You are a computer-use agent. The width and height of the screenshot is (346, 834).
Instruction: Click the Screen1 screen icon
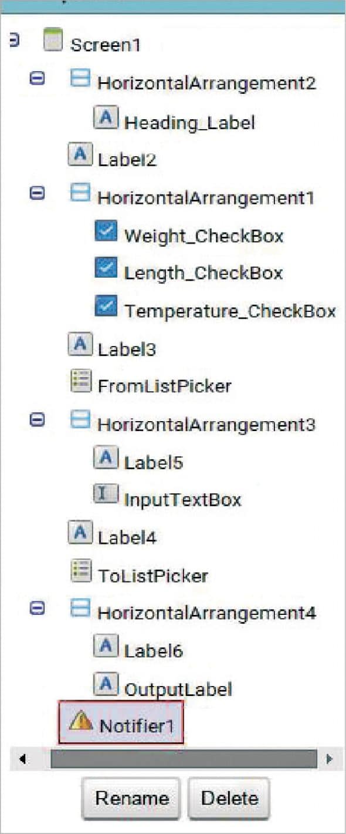pyautogui.click(x=54, y=41)
